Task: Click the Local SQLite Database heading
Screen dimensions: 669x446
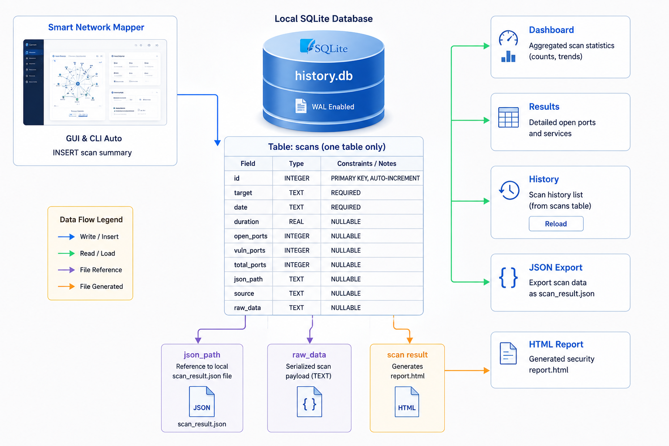Action: click(x=324, y=19)
